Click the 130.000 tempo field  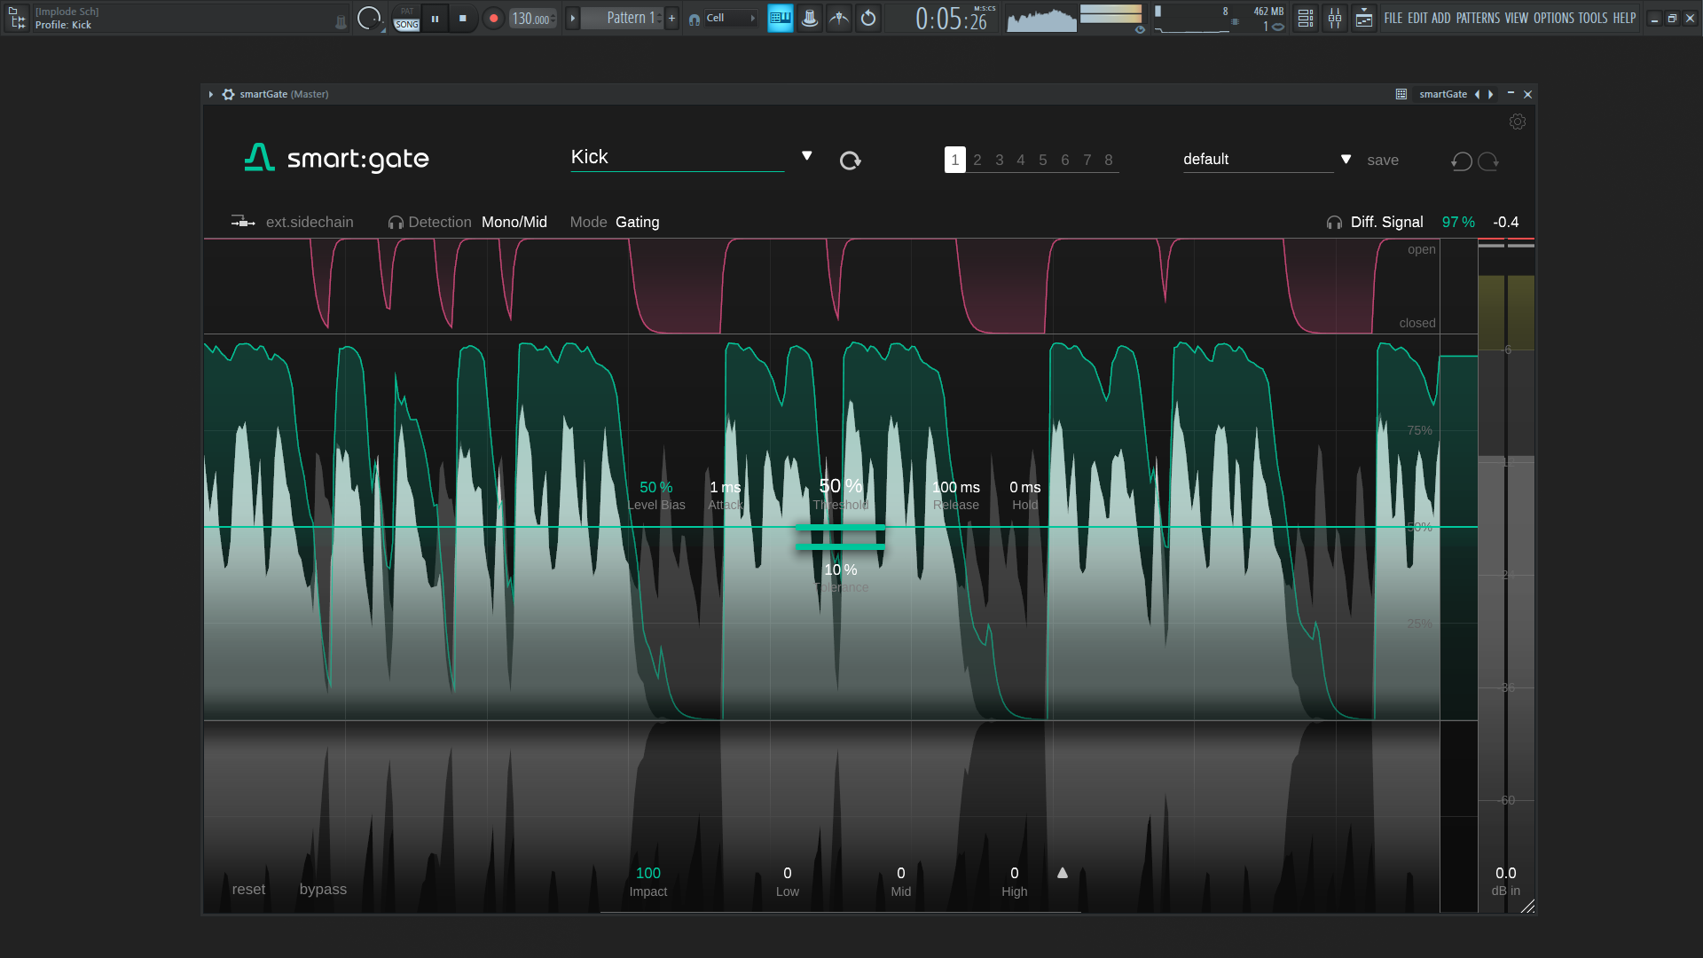point(533,18)
